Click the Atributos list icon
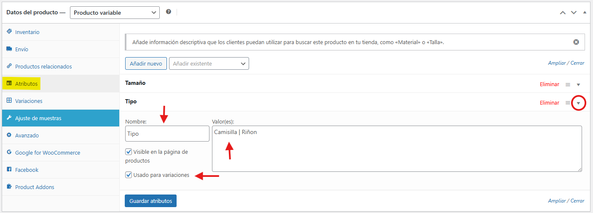 pos(9,84)
